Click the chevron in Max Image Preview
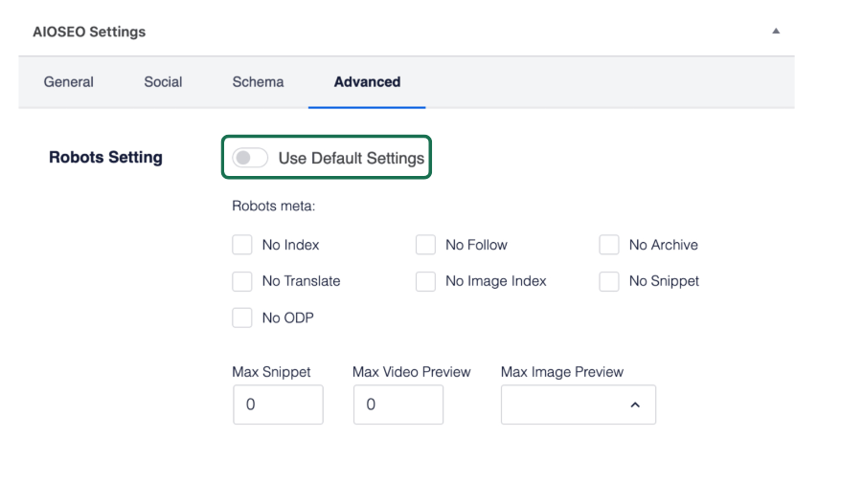This screenshot has width=841, height=481. click(634, 405)
